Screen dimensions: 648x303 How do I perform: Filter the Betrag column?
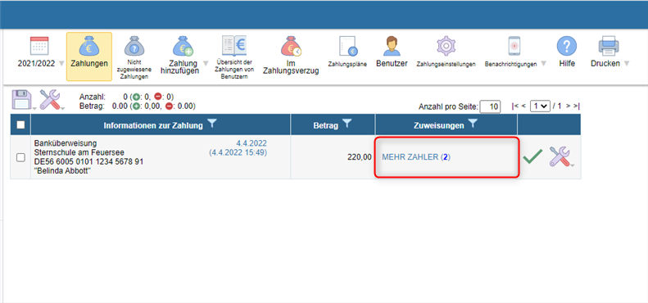347,123
